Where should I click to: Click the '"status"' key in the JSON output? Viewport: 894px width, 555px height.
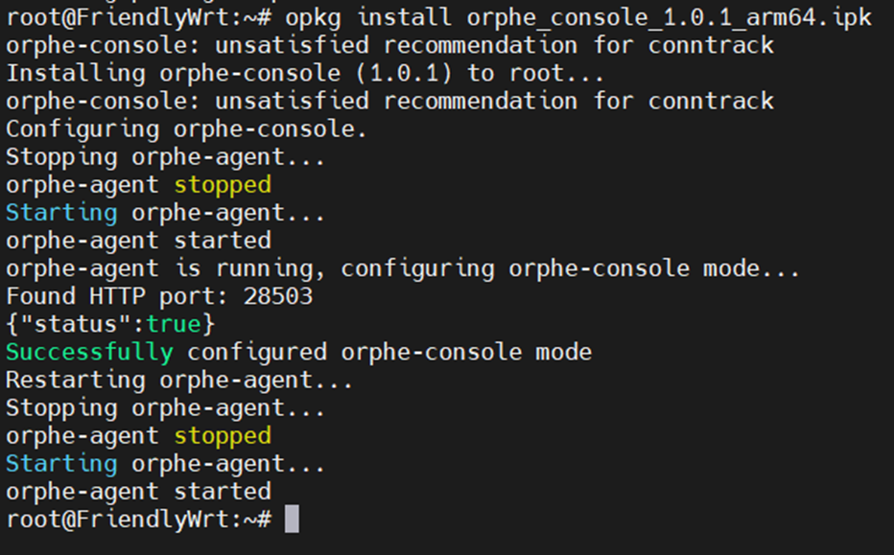(77, 324)
